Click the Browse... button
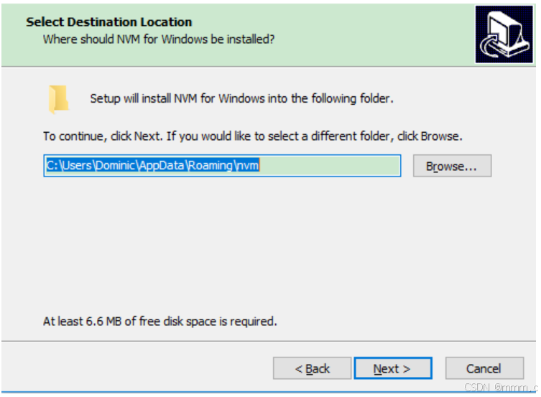This screenshot has width=541, height=397. click(x=452, y=166)
